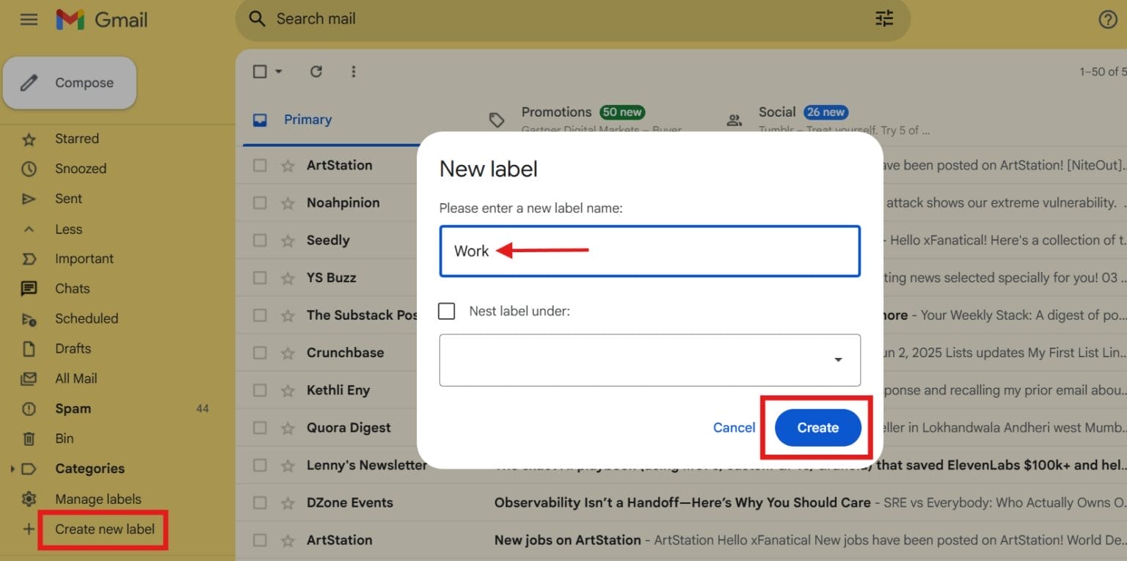1127x561 pixels.
Task: Select the Search mail magnifying glass icon
Action: [257, 18]
